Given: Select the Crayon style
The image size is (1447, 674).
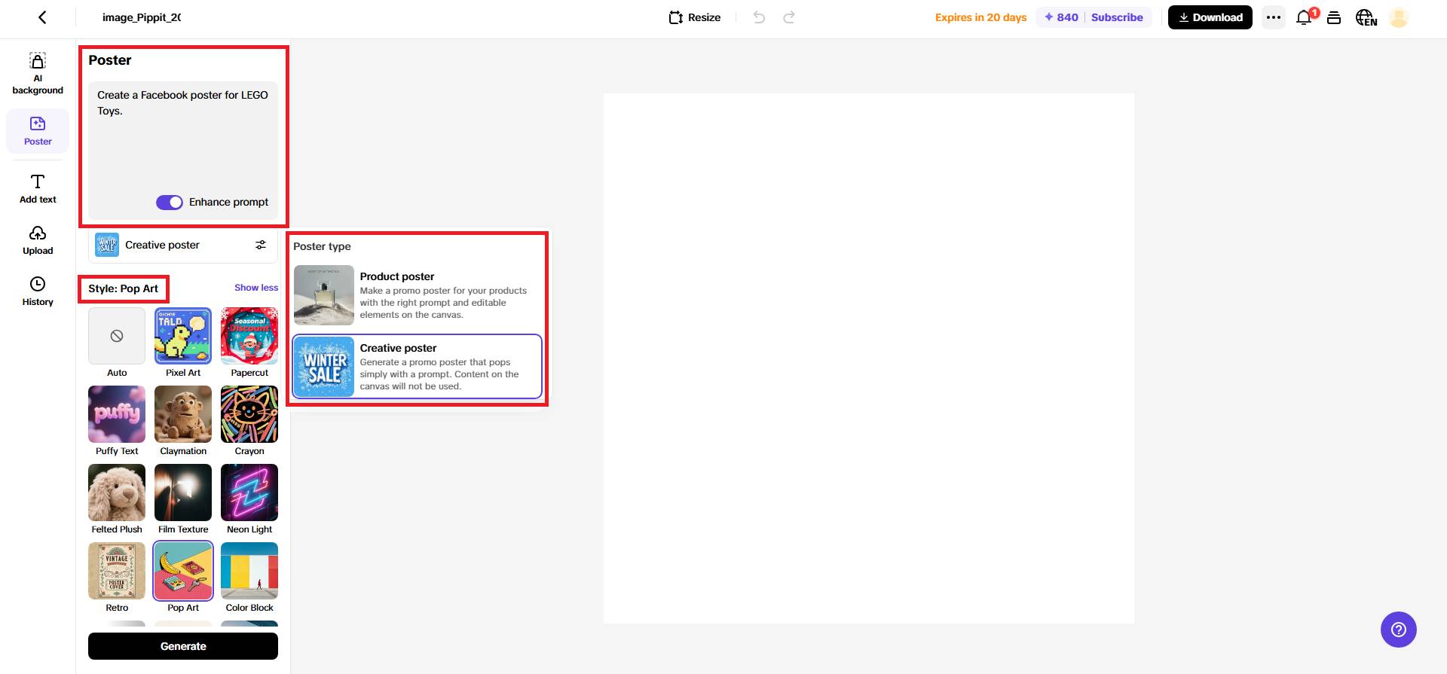Looking at the screenshot, I should click(249, 421).
